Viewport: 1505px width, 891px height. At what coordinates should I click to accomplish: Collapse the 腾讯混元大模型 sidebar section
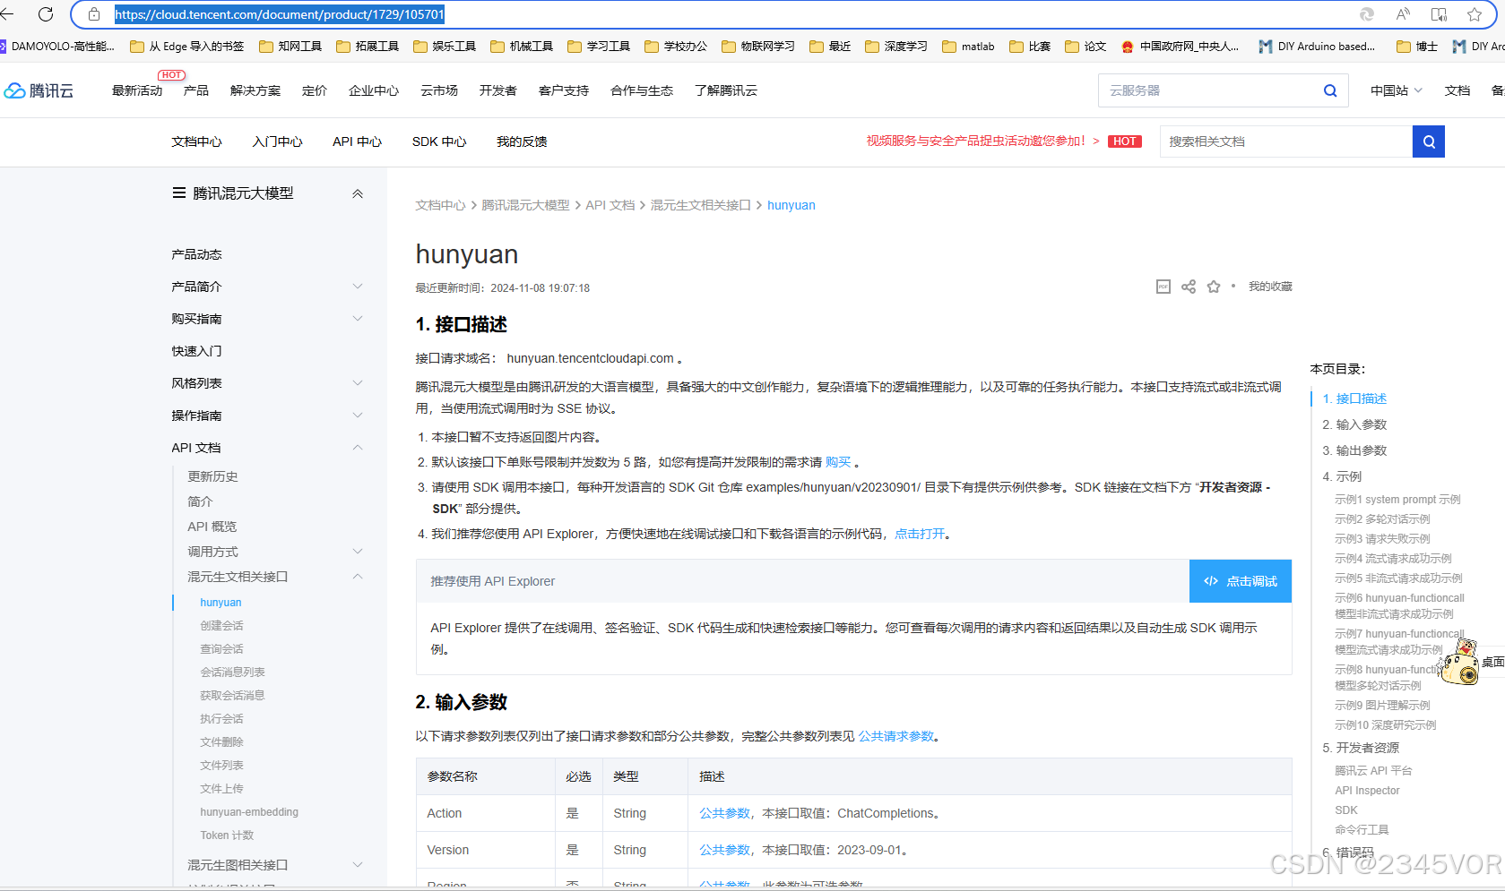coord(358,193)
